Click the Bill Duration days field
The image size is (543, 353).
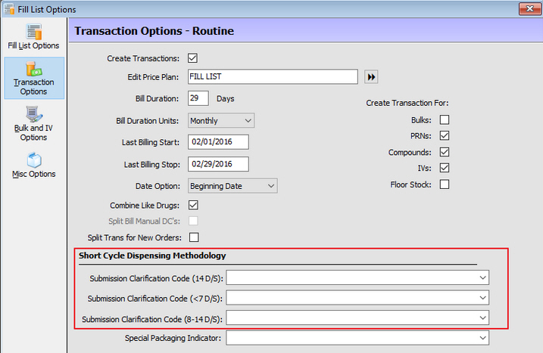click(x=198, y=99)
